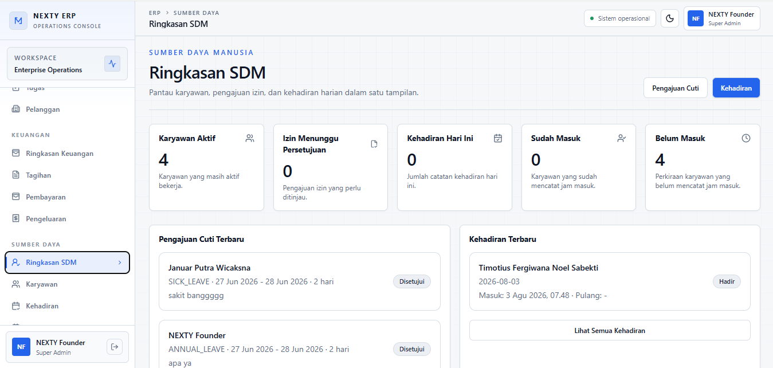Select Pengeluaran in the sidebar menu
The width and height of the screenshot is (773, 368).
tap(68, 219)
